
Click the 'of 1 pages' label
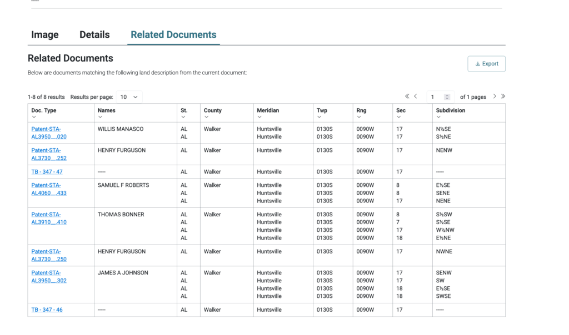pyautogui.click(x=473, y=97)
